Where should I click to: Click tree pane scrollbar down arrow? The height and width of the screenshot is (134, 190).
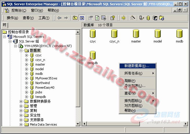pyautogui.click(x=78, y=124)
